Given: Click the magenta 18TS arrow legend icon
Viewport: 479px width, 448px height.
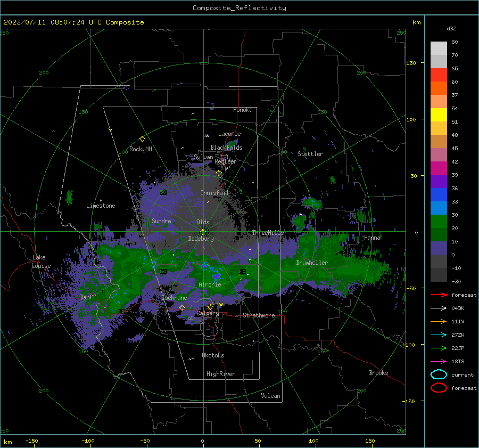Looking at the screenshot, I should [439, 362].
